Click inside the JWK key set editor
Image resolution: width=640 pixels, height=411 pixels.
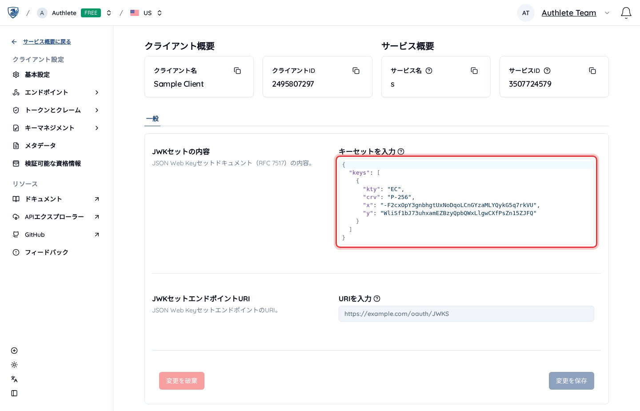click(466, 202)
